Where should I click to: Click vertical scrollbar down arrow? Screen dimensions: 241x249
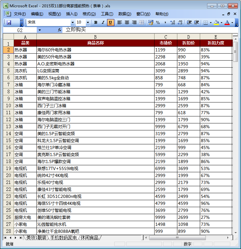click(x=236, y=233)
